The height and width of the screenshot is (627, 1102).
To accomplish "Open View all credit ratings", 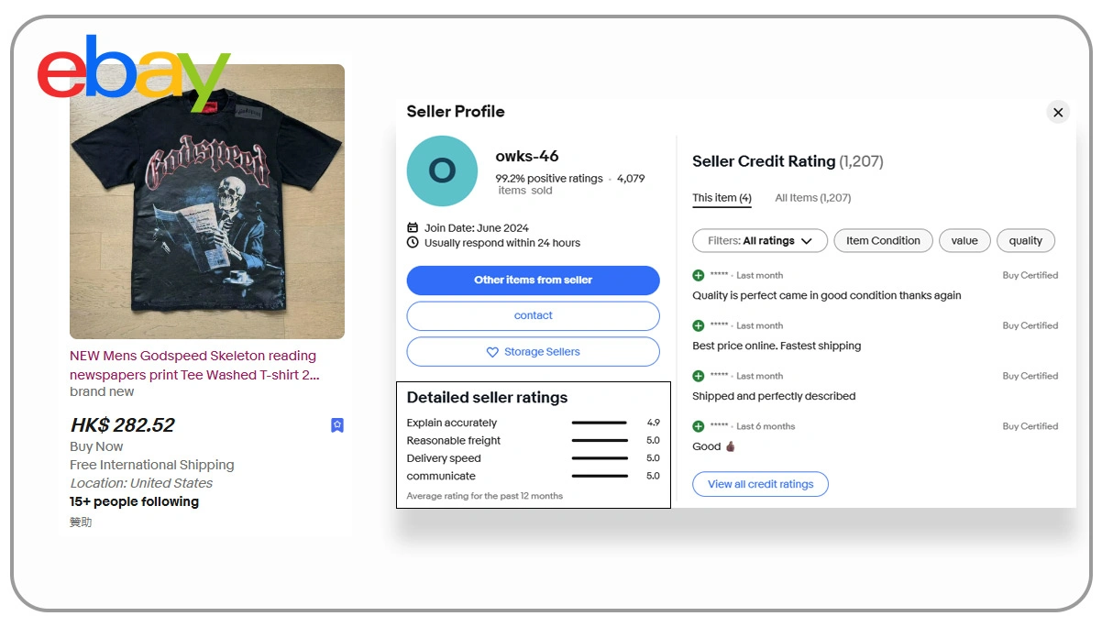I will 760,484.
